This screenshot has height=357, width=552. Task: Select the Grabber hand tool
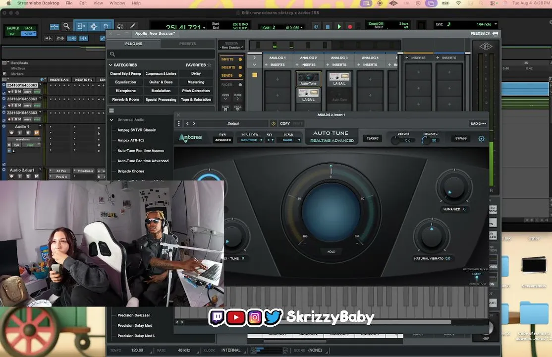[x=106, y=26]
